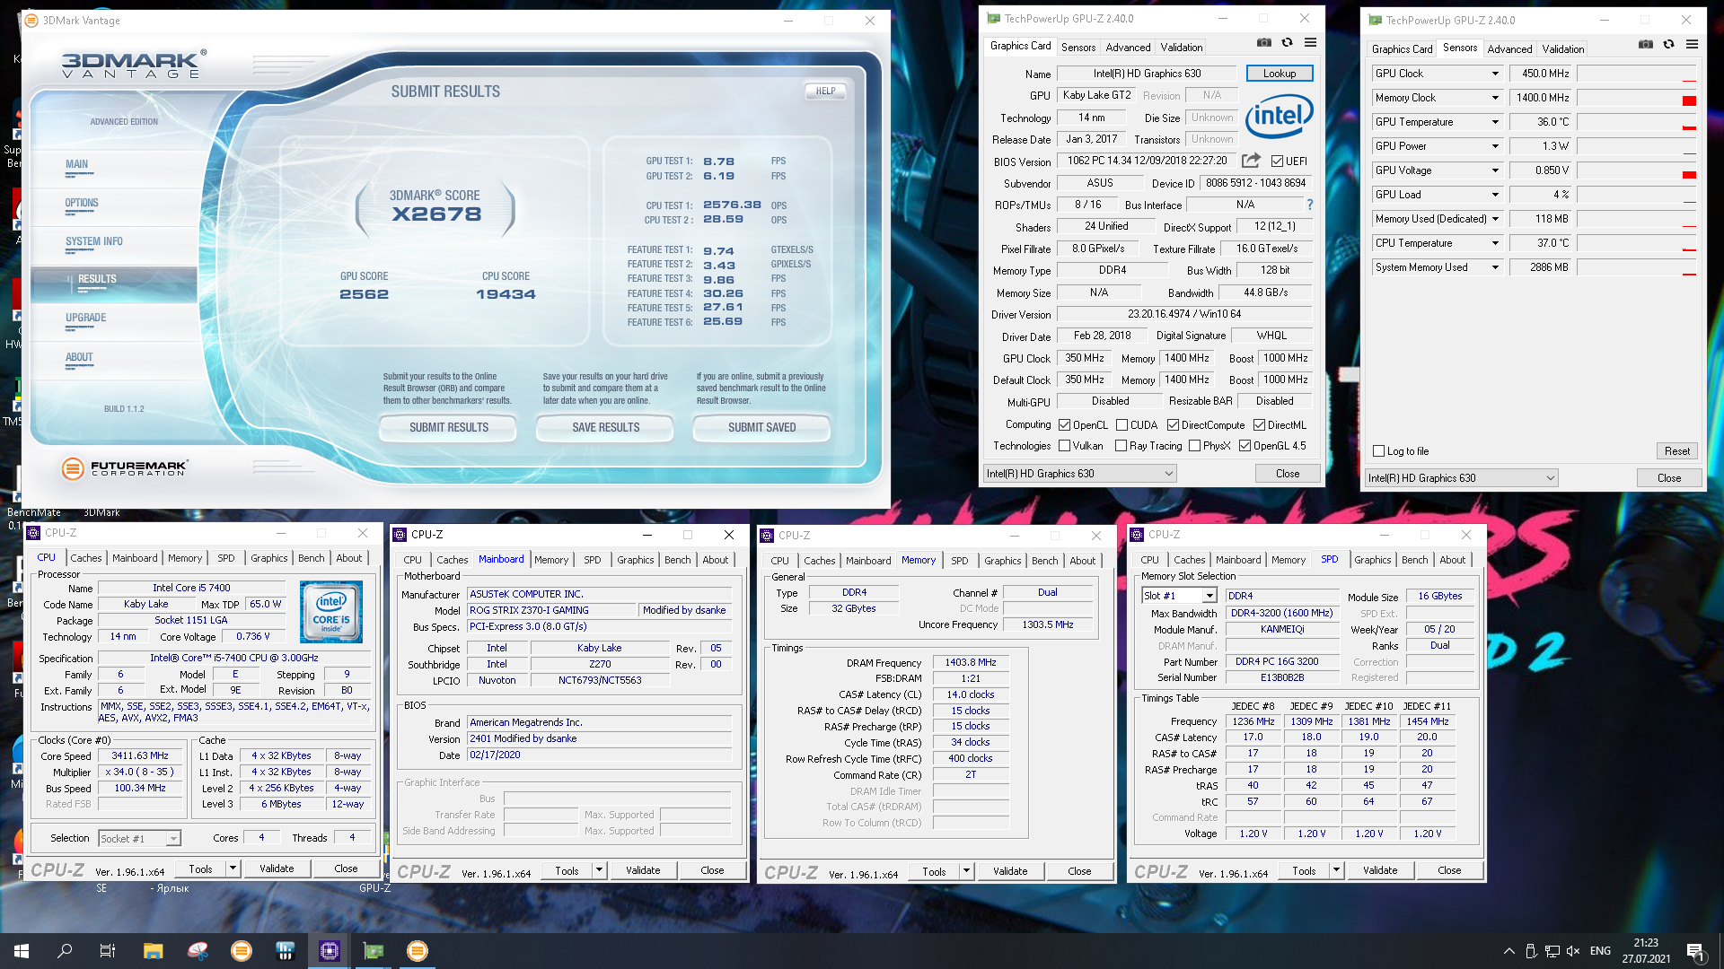Click the Intel Core i5 badge in CPU-Z
The height and width of the screenshot is (969, 1724).
(331, 611)
